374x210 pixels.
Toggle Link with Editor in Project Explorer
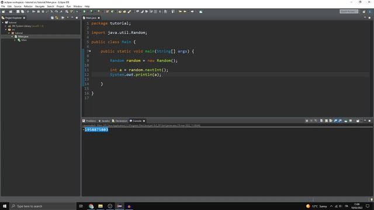point(57,17)
